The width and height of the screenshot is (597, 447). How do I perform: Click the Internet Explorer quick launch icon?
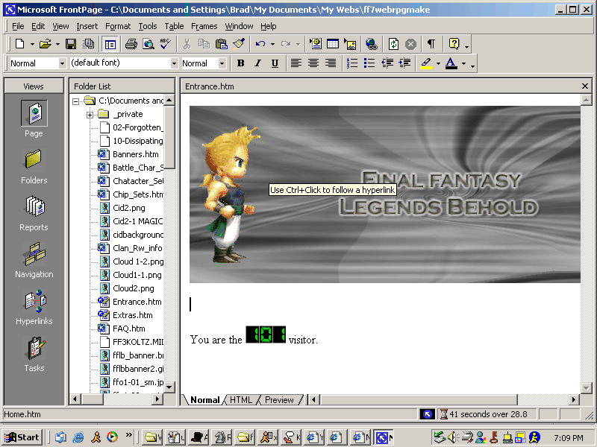(x=78, y=437)
